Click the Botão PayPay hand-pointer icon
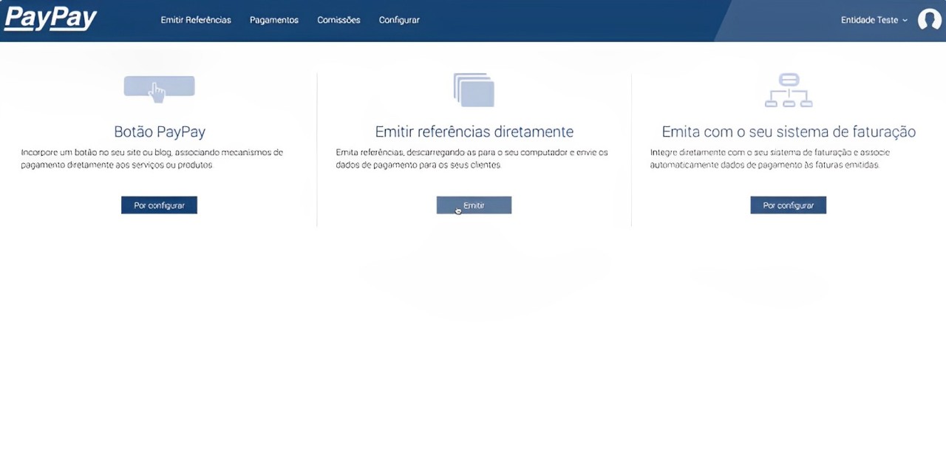 pos(159,88)
